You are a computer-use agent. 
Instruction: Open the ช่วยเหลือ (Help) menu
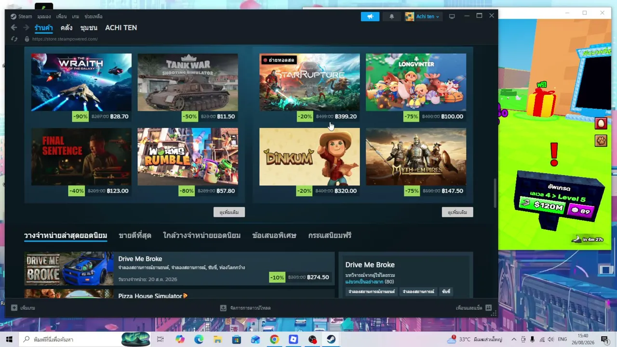(x=94, y=16)
